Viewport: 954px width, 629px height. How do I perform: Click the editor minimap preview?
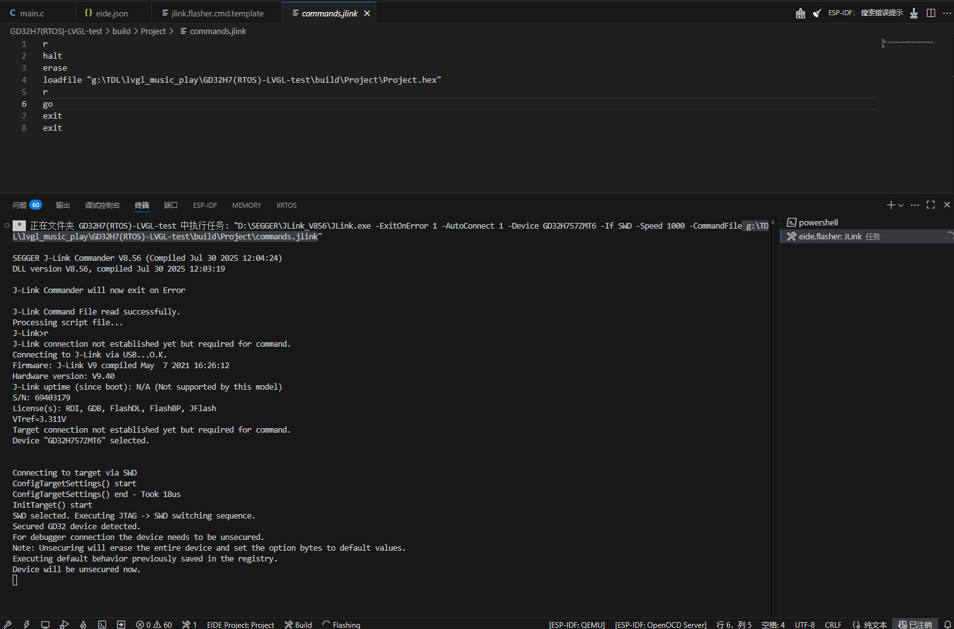pos(908,43)
